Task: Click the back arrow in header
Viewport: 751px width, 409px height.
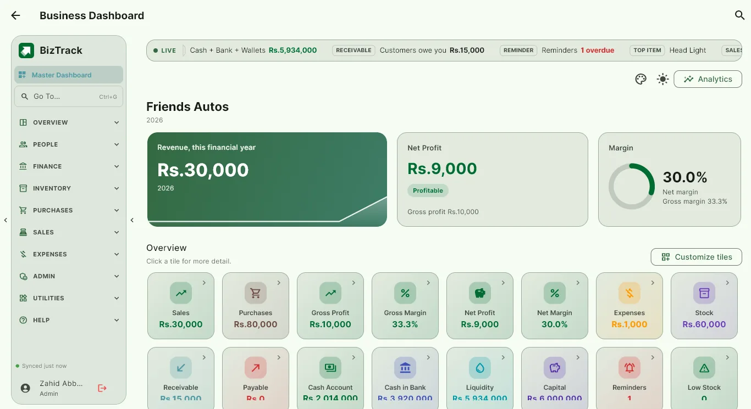Action: [x=15, y=15]
